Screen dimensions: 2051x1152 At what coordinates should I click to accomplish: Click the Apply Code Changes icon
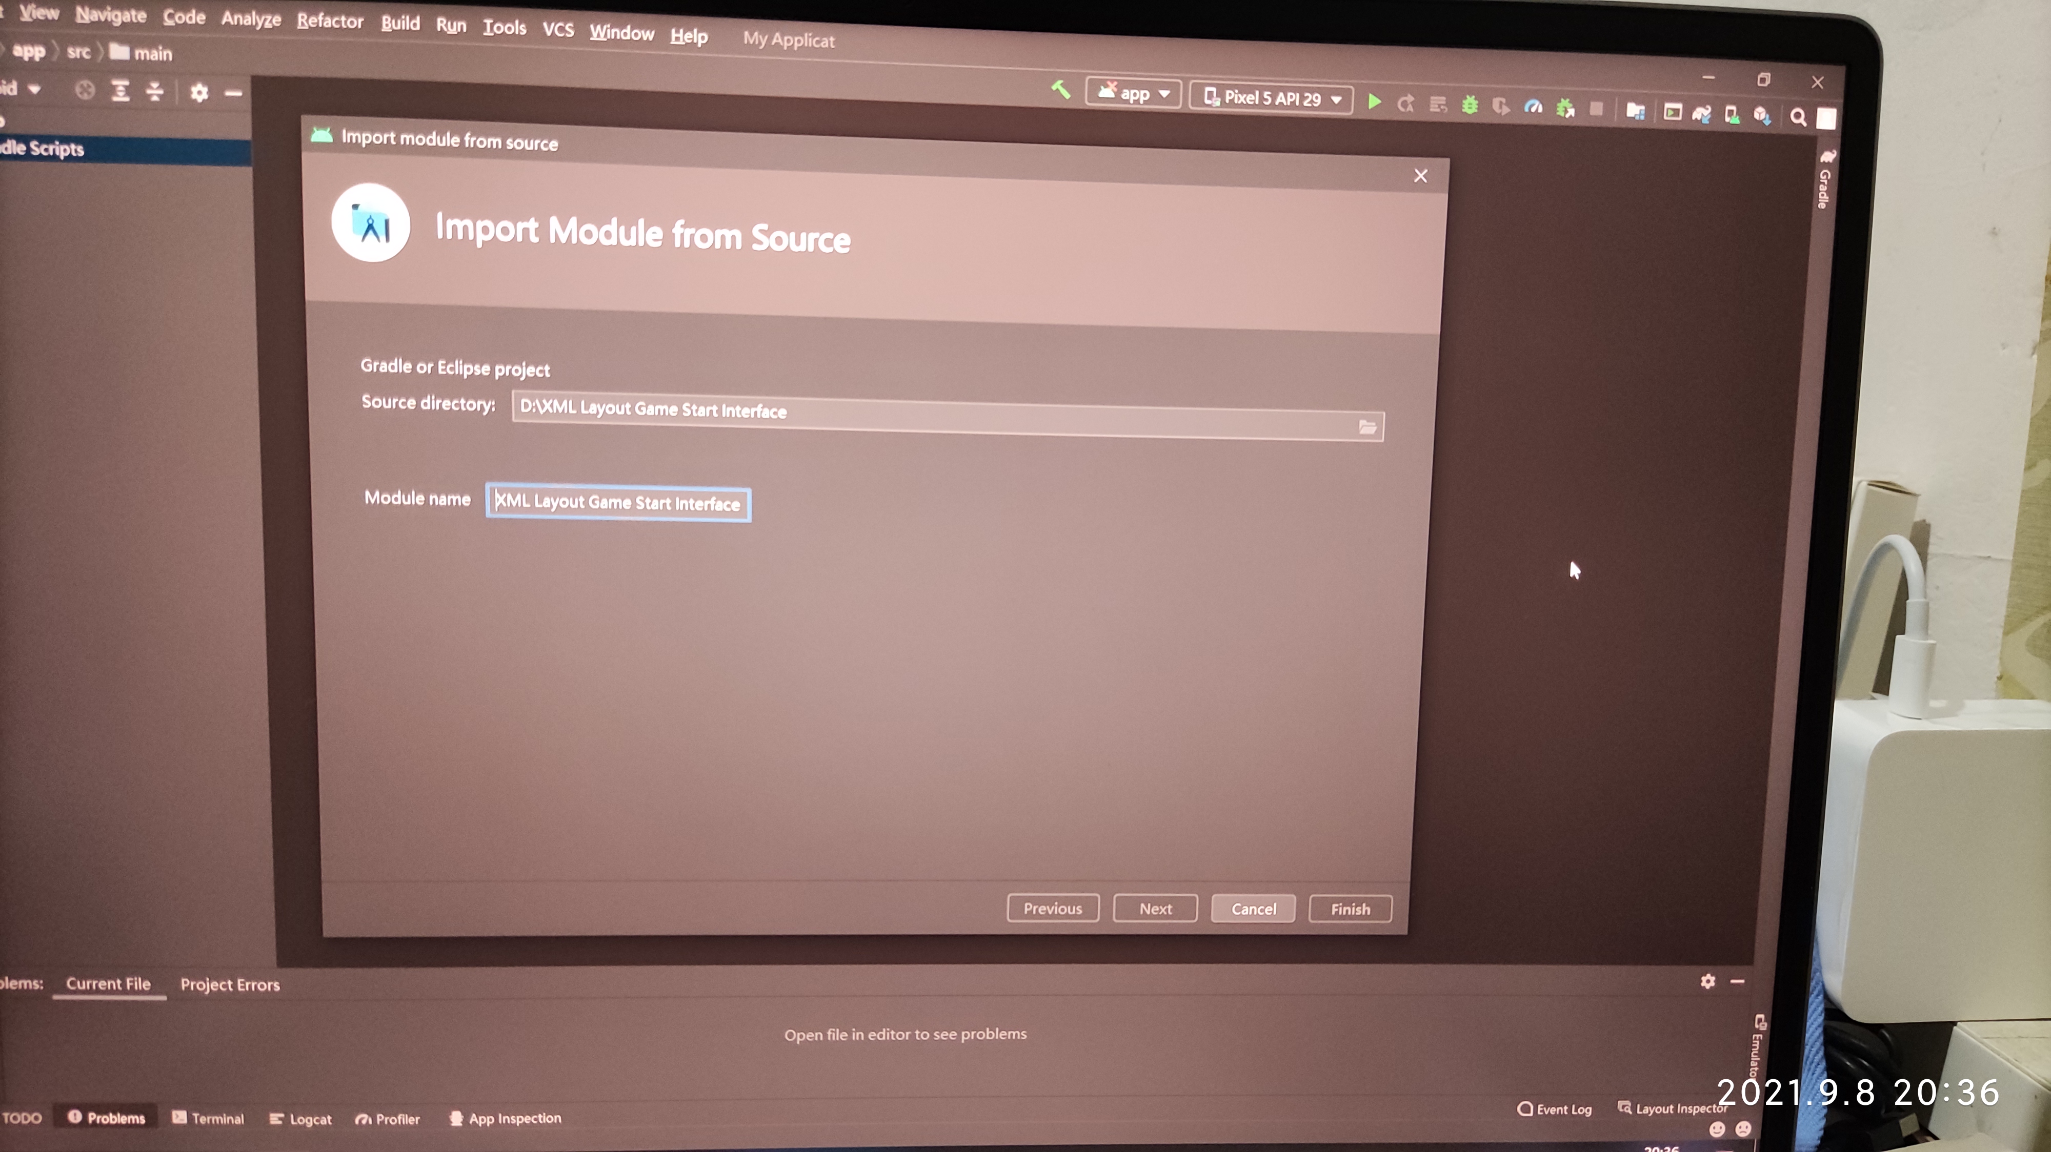click(1437, 104)
